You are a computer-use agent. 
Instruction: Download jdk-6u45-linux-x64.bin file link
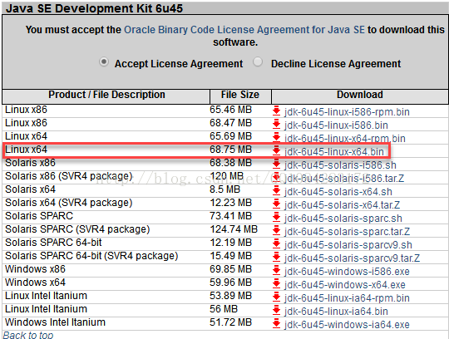coord(334,152)
